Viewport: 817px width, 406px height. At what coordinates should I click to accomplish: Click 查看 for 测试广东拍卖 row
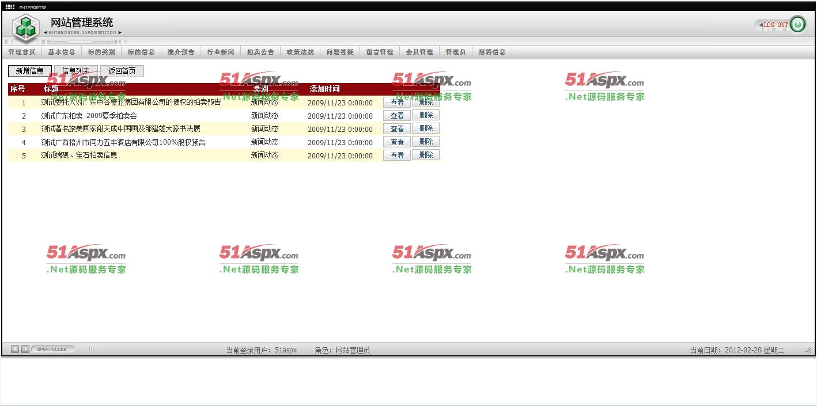(397, 115)
